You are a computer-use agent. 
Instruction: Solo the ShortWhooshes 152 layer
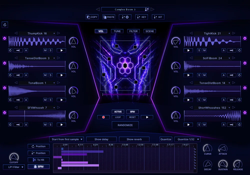(199, 125)
